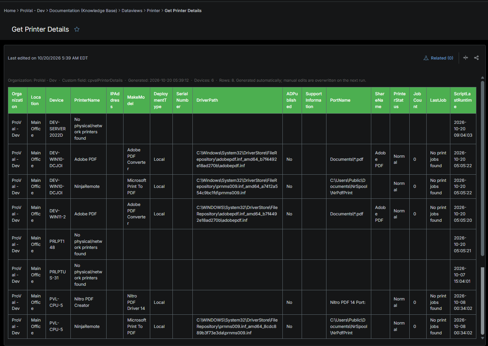Image resolution: width=488 pixels, height=346 pixels.
Task: Toggle narrow page width icon
Action: click(x=466, y=58)
